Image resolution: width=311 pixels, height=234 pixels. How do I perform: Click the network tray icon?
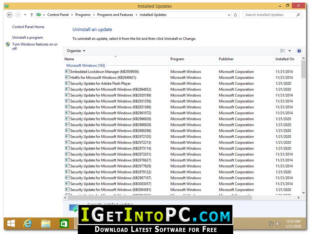click(x=271, y=224)
